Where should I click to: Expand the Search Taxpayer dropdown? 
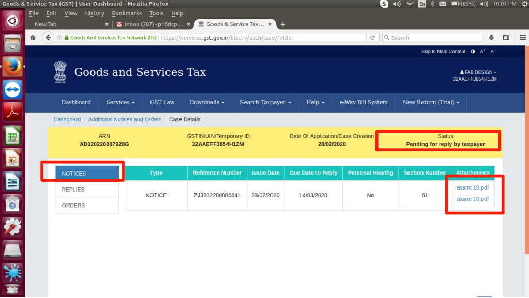265,102
